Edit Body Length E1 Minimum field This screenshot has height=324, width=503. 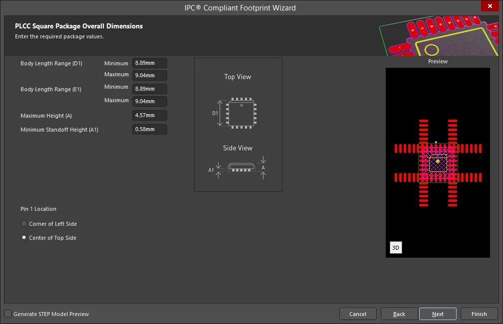click(150, 89)
